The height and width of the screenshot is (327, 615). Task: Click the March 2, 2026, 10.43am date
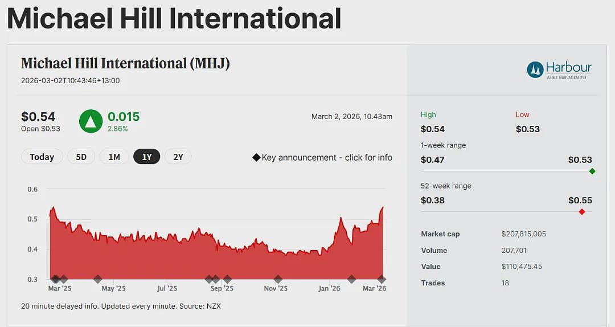[352, 117]
